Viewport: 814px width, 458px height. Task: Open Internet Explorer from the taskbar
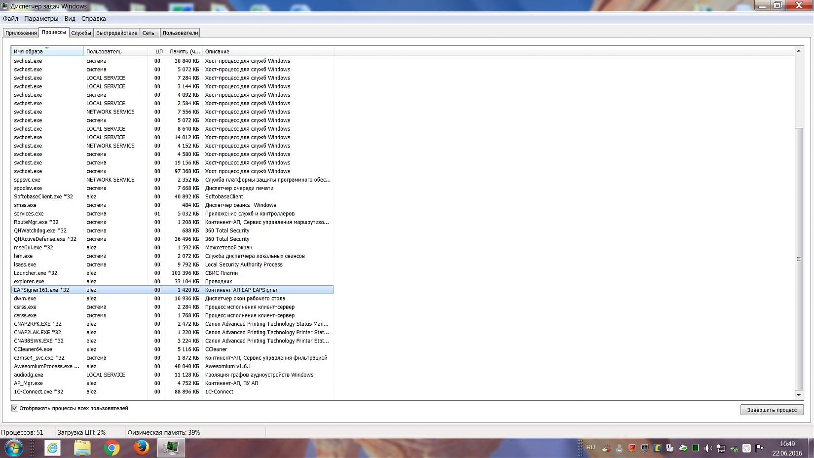52,448
